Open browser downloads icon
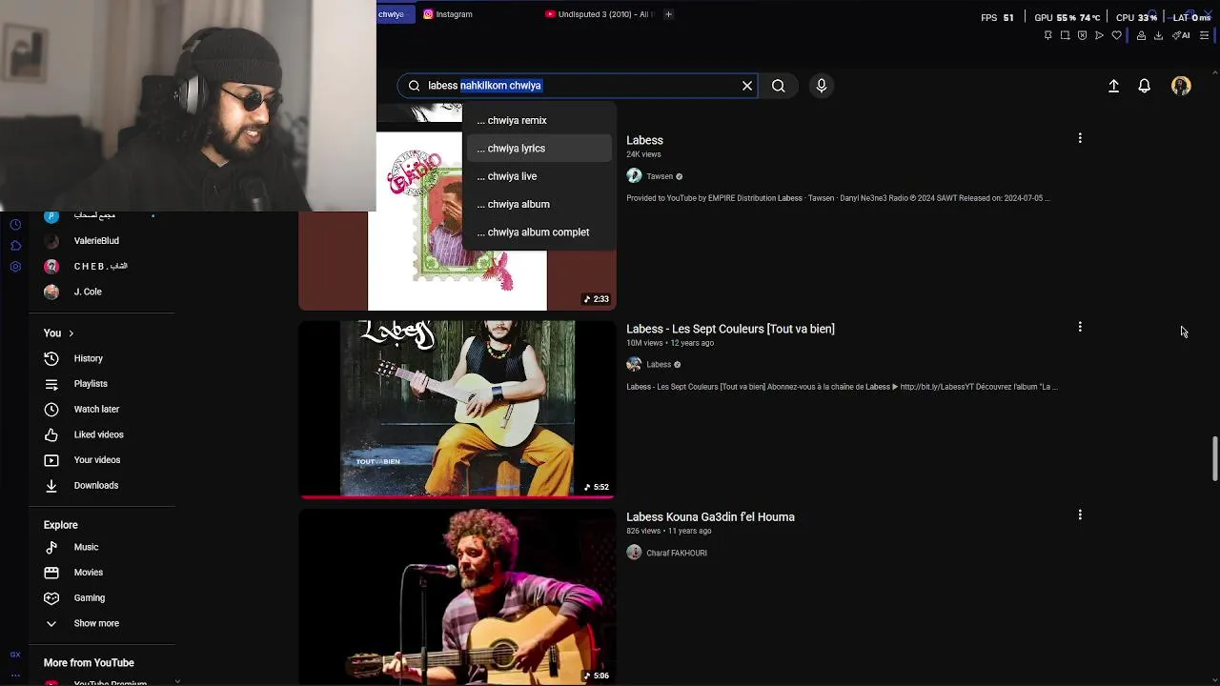1220x686 pixels. pos(1158,35)
